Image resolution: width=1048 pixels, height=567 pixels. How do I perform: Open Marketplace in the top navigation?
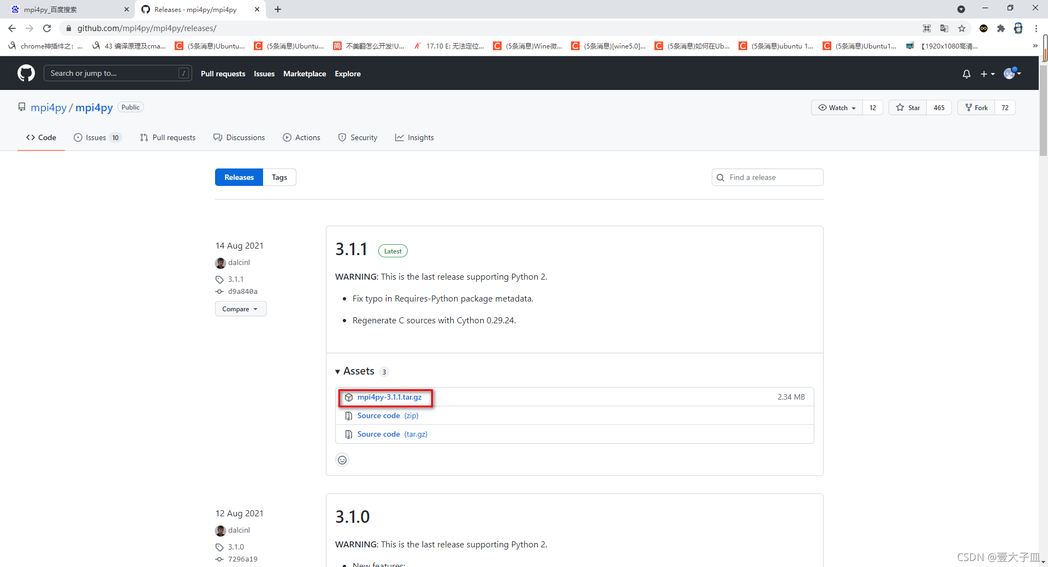[305, 74]
